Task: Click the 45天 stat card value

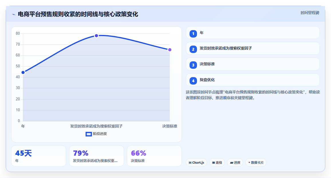Action: (x=23, y=153)
